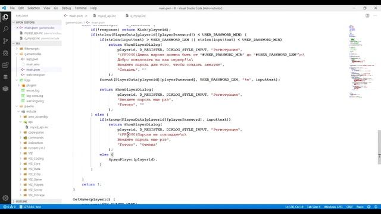Click the Ln 136, Col 19 status item
The width and height of the screenshot is (381, 214).
click(x=294, y=207)
